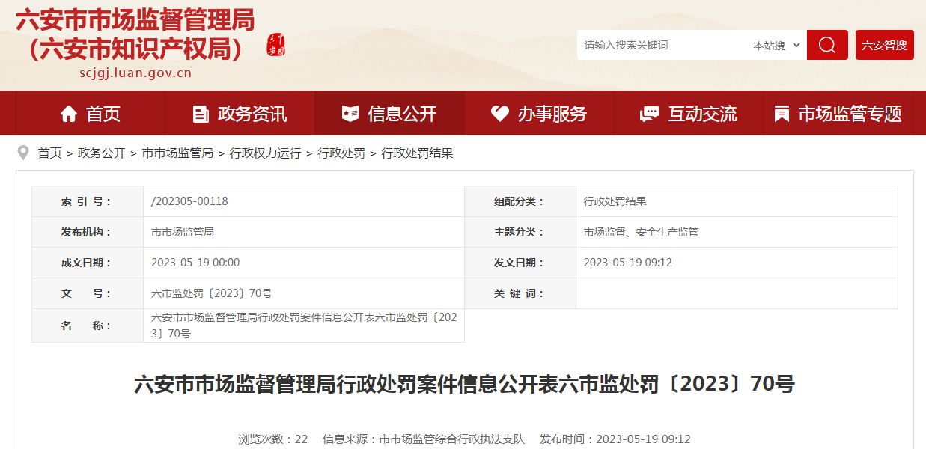Open the 信息公开 menu item
926x449 pixels.
pos(389,114)
